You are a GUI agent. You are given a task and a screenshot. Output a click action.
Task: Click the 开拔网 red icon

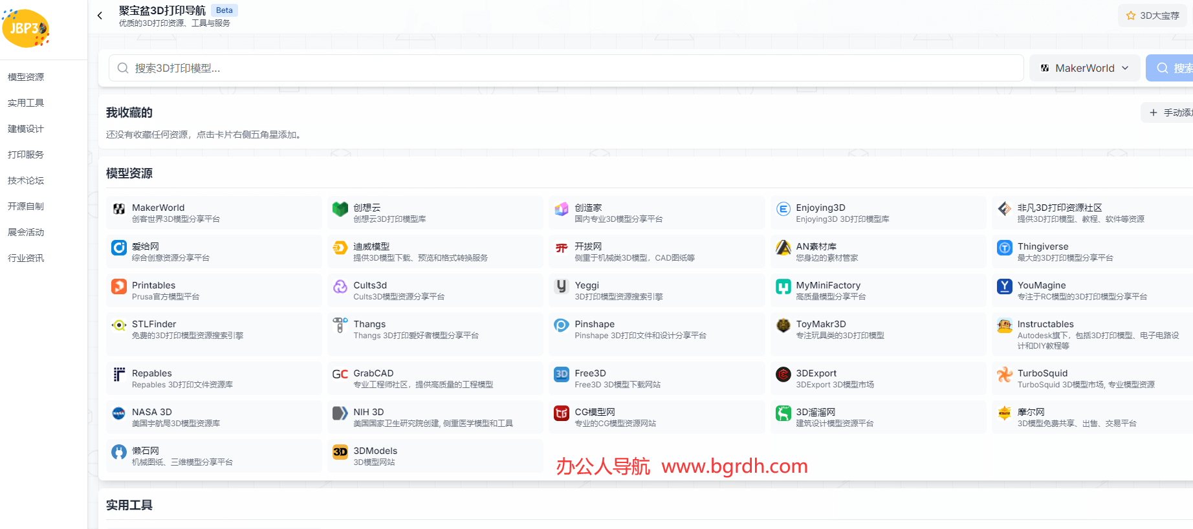(562, 248)
